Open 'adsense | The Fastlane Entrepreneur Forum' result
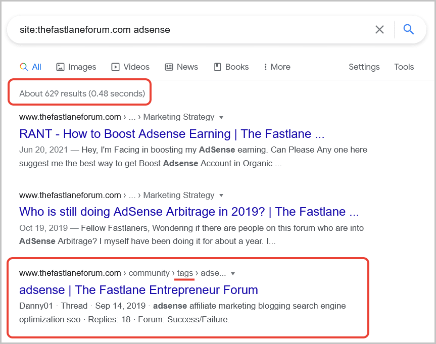 coord(138,290)
